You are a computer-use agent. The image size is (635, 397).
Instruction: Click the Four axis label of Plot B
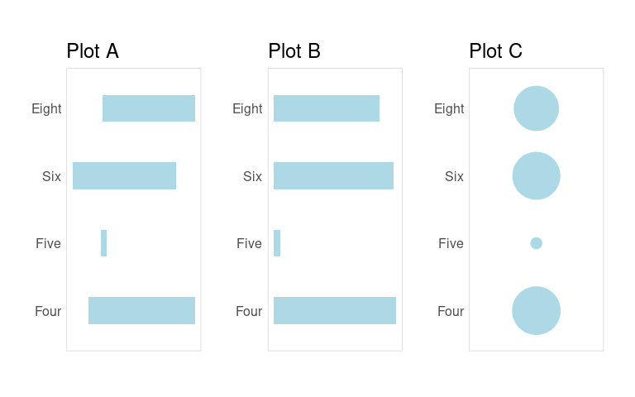[249, 311]
